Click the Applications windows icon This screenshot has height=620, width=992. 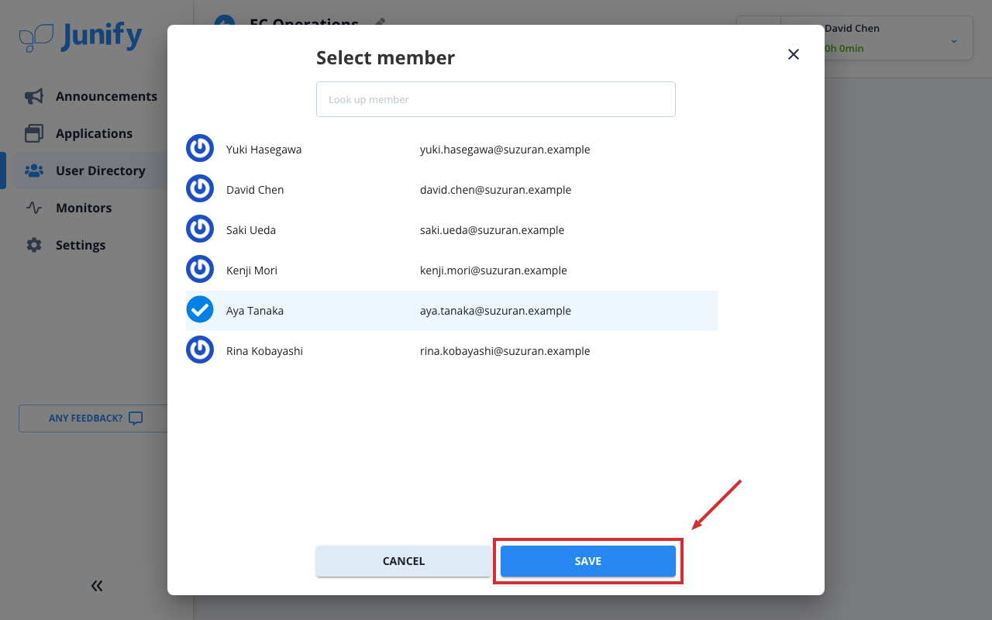click(x=34, y=133)
